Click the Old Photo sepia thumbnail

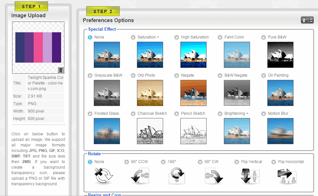[150, 93]
